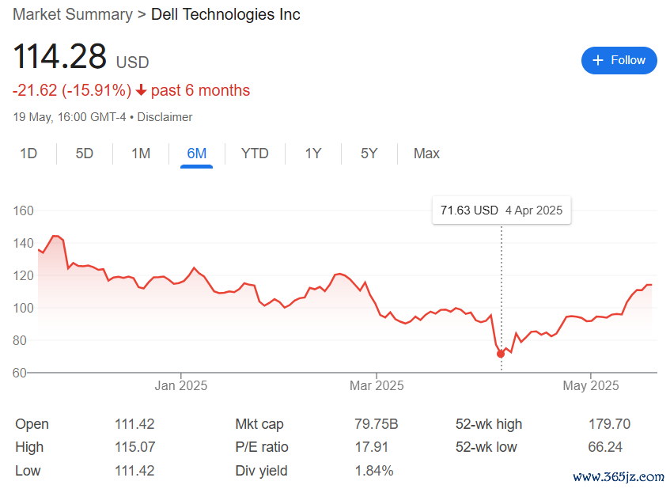Viewport: 670px width, 489px height.
Task: Click the Dell Technologies Inc title
Action: [225, 14]
